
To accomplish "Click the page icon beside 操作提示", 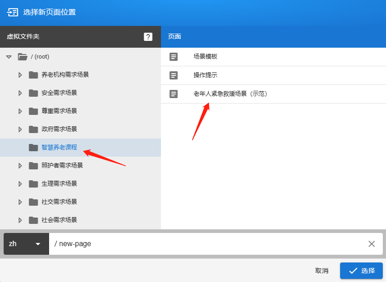I will [173, 75].
